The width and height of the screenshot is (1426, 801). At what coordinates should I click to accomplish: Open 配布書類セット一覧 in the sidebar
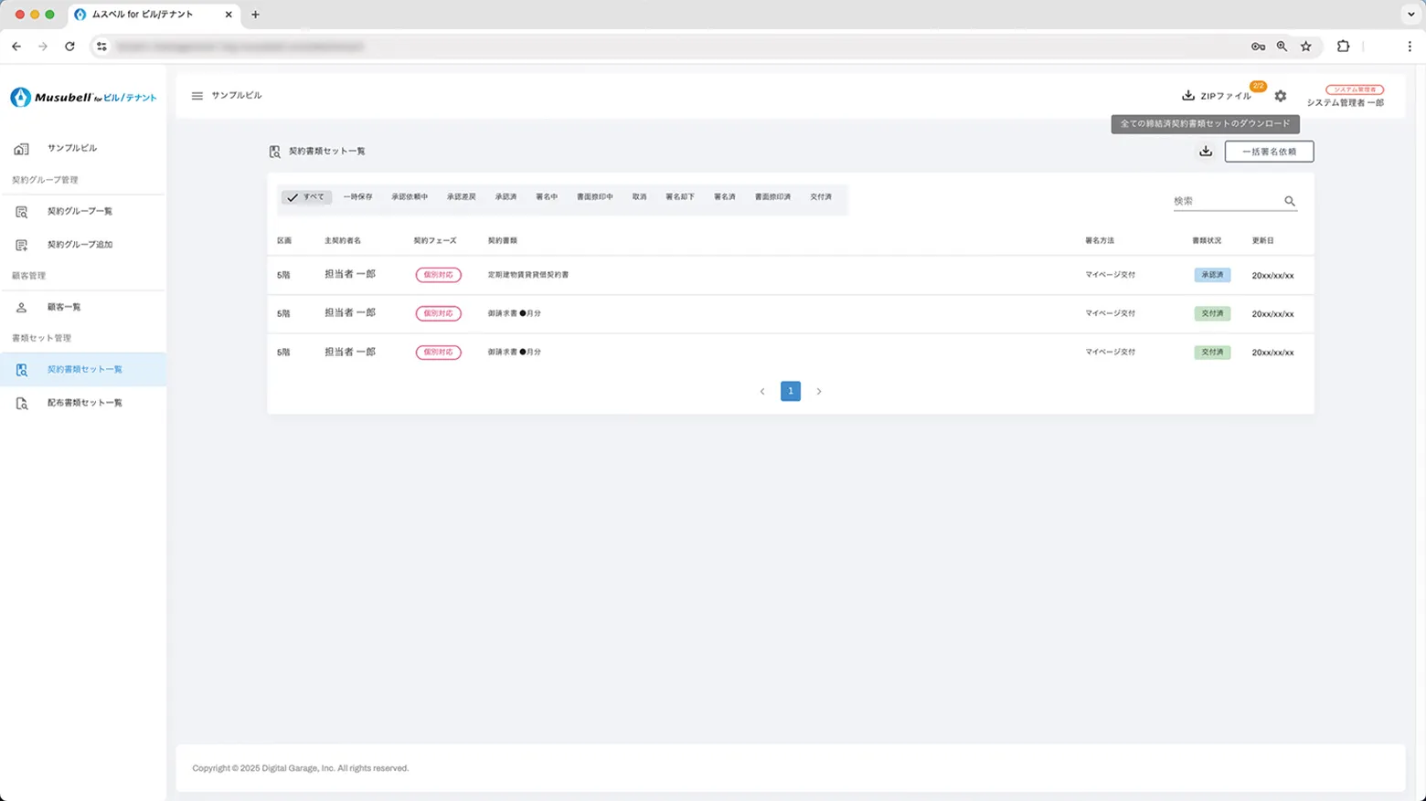pyautogui.click(x=84, y=403)
